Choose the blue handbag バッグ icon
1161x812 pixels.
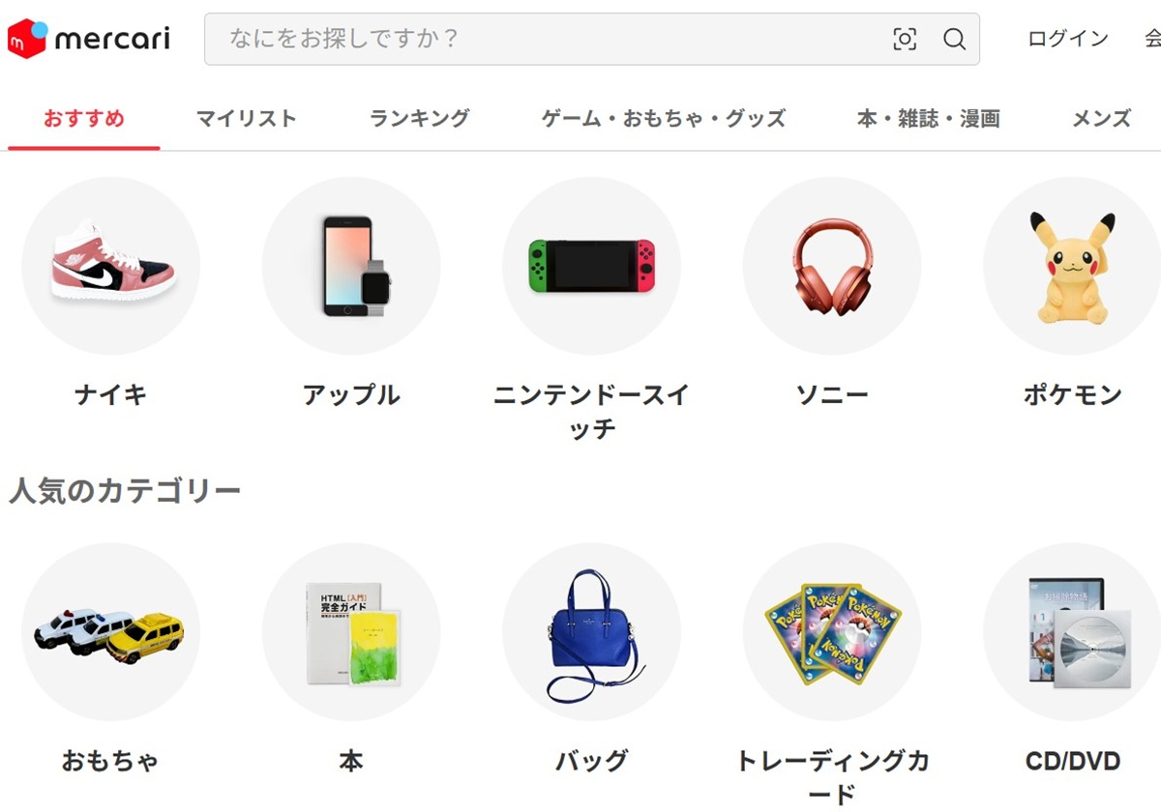(592, 632)
